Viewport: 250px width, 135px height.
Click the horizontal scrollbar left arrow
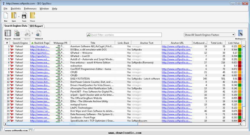(5, 124)
